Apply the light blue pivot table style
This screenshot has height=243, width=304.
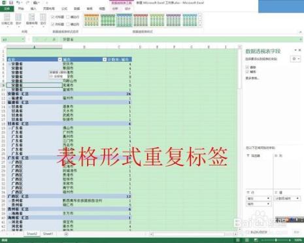tap(190, 20)
